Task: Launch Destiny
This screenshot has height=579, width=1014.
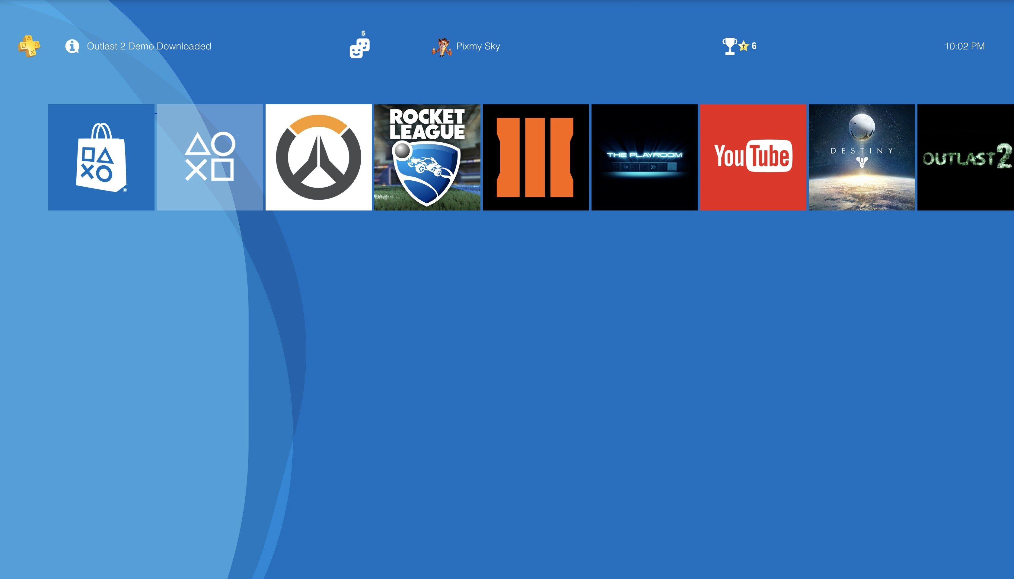Action: (x=862, y=157)
